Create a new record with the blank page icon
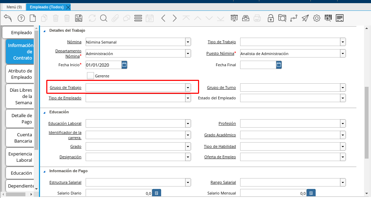The height and width of the screenshot is (198, 371). [x=33, y=18]
